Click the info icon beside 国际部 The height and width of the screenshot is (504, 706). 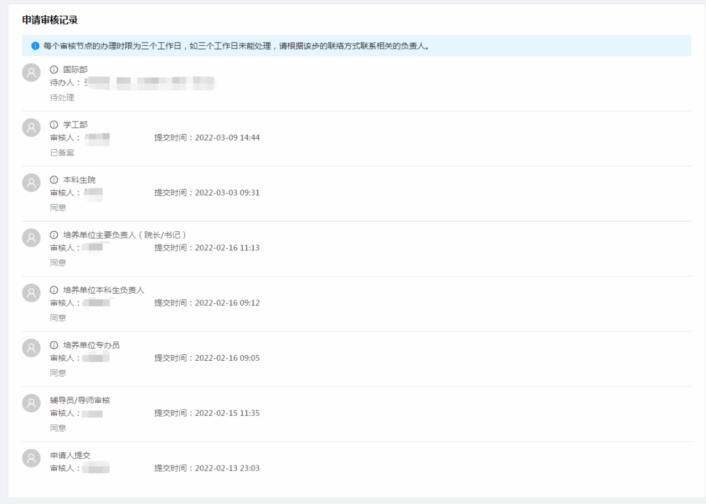pyautogui.click(x=54, y=69)
